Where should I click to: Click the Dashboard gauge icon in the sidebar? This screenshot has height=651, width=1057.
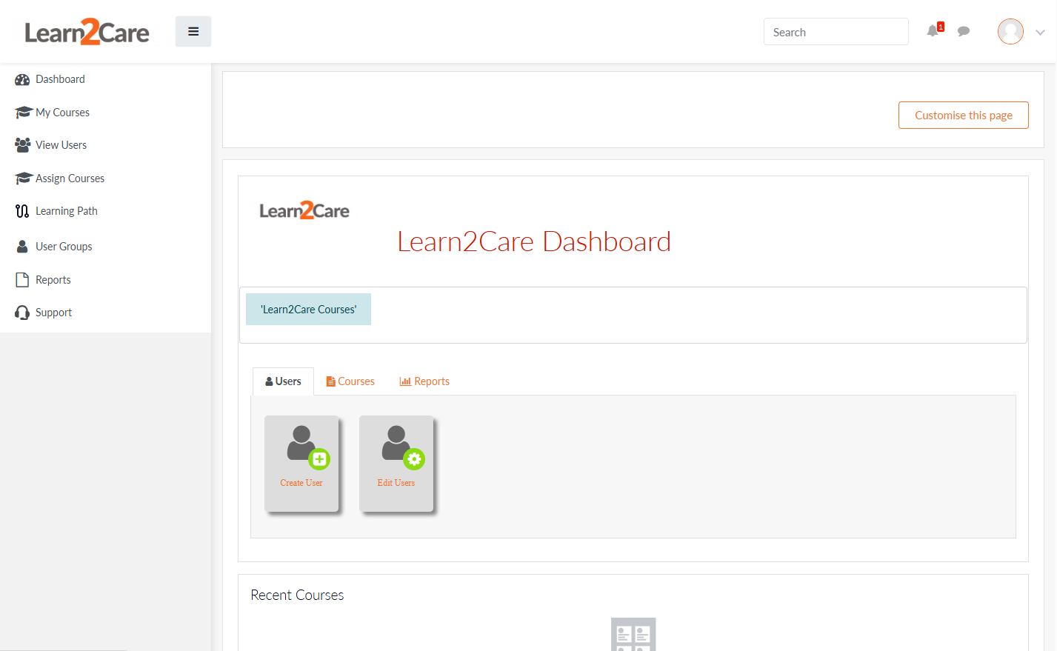tap(22, 79)
